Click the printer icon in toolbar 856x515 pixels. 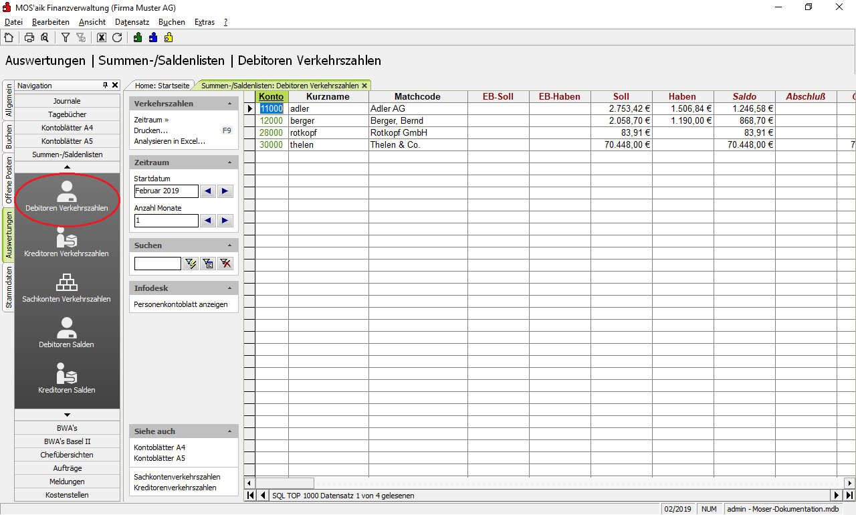coord(29,37)
